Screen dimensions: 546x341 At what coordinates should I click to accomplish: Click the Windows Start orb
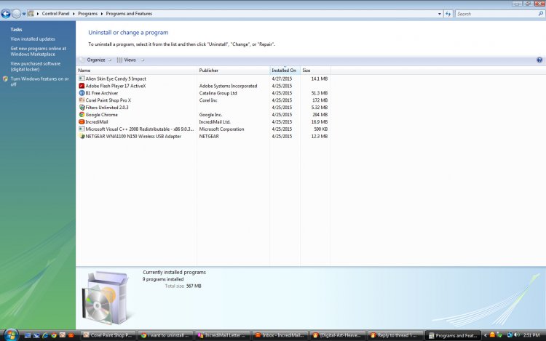coord(11,335)
